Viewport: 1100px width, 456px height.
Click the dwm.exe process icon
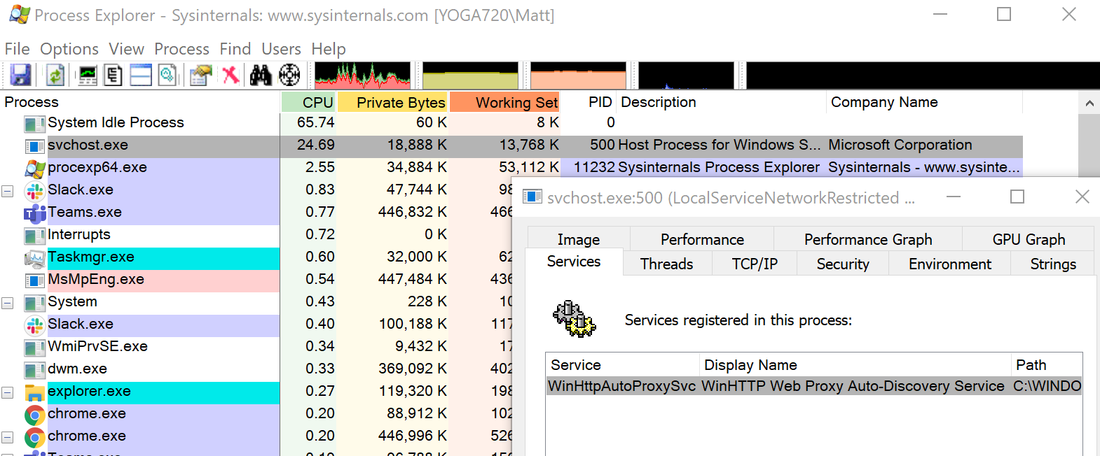[34, 370]
